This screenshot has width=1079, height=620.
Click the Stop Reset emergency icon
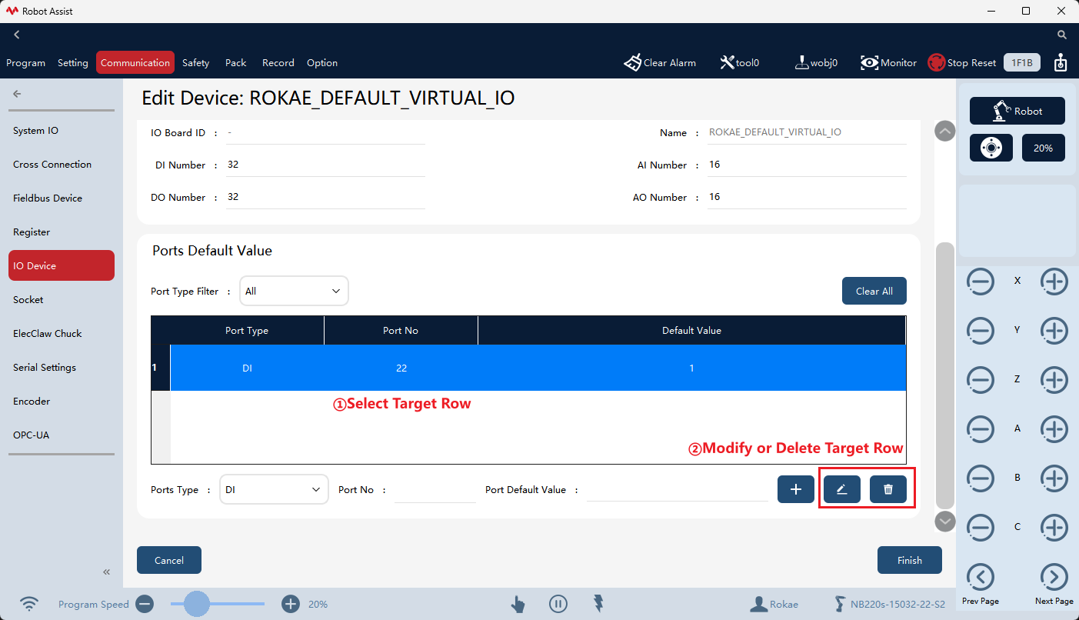[936, 63]
